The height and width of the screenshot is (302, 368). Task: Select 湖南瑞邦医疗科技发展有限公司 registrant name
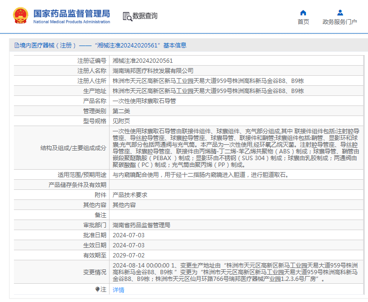153,71
